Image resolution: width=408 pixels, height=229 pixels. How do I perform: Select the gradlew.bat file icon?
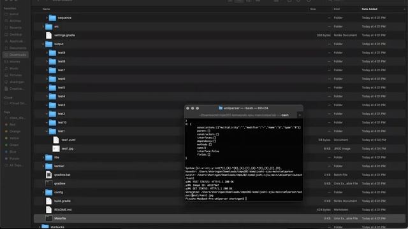pyautogui.click(x=48, y=175)
